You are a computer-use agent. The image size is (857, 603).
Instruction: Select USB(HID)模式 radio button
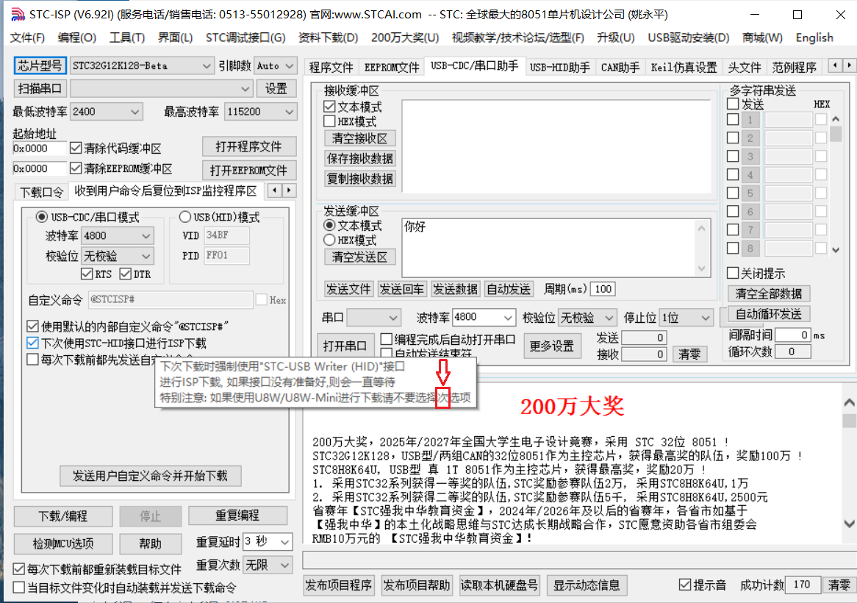tap(185, 217)
